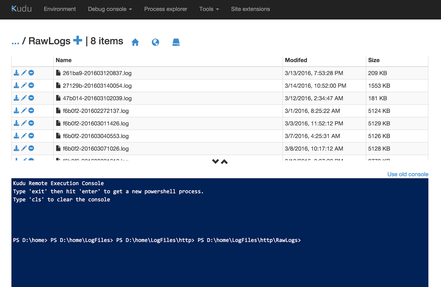
Task: Delete 47b014-201603102039.log using the minus icon
Action: (31, 98)
